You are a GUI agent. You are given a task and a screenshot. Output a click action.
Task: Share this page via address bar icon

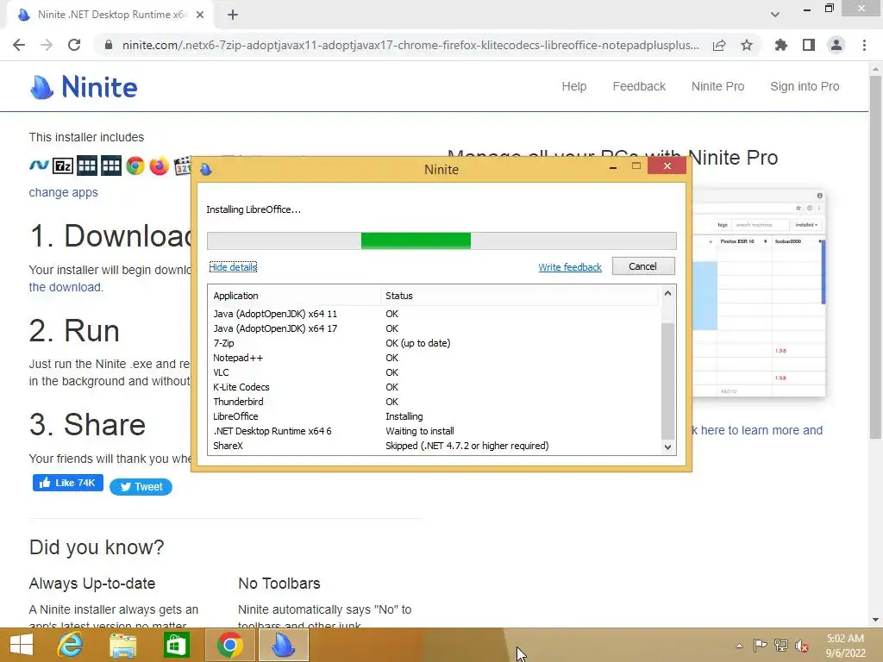719,45
